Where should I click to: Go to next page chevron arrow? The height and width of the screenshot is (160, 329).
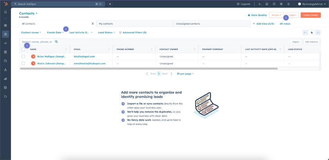pos(172,74)
